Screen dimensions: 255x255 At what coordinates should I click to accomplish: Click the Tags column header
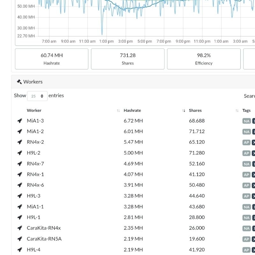click(246, 110)
